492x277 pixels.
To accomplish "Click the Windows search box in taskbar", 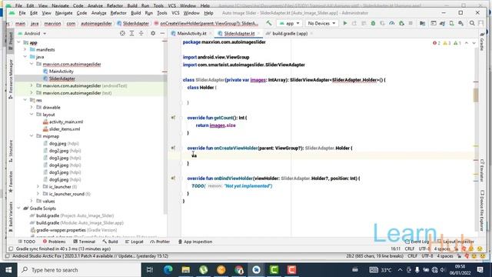I will point(78,270).
